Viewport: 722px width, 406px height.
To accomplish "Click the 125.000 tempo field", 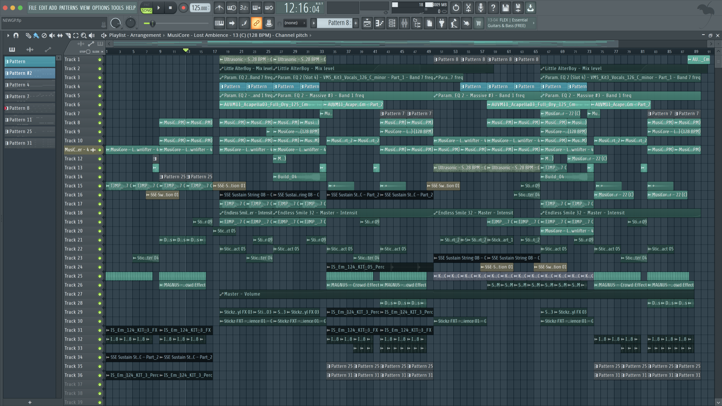I will tap(200, 8).
